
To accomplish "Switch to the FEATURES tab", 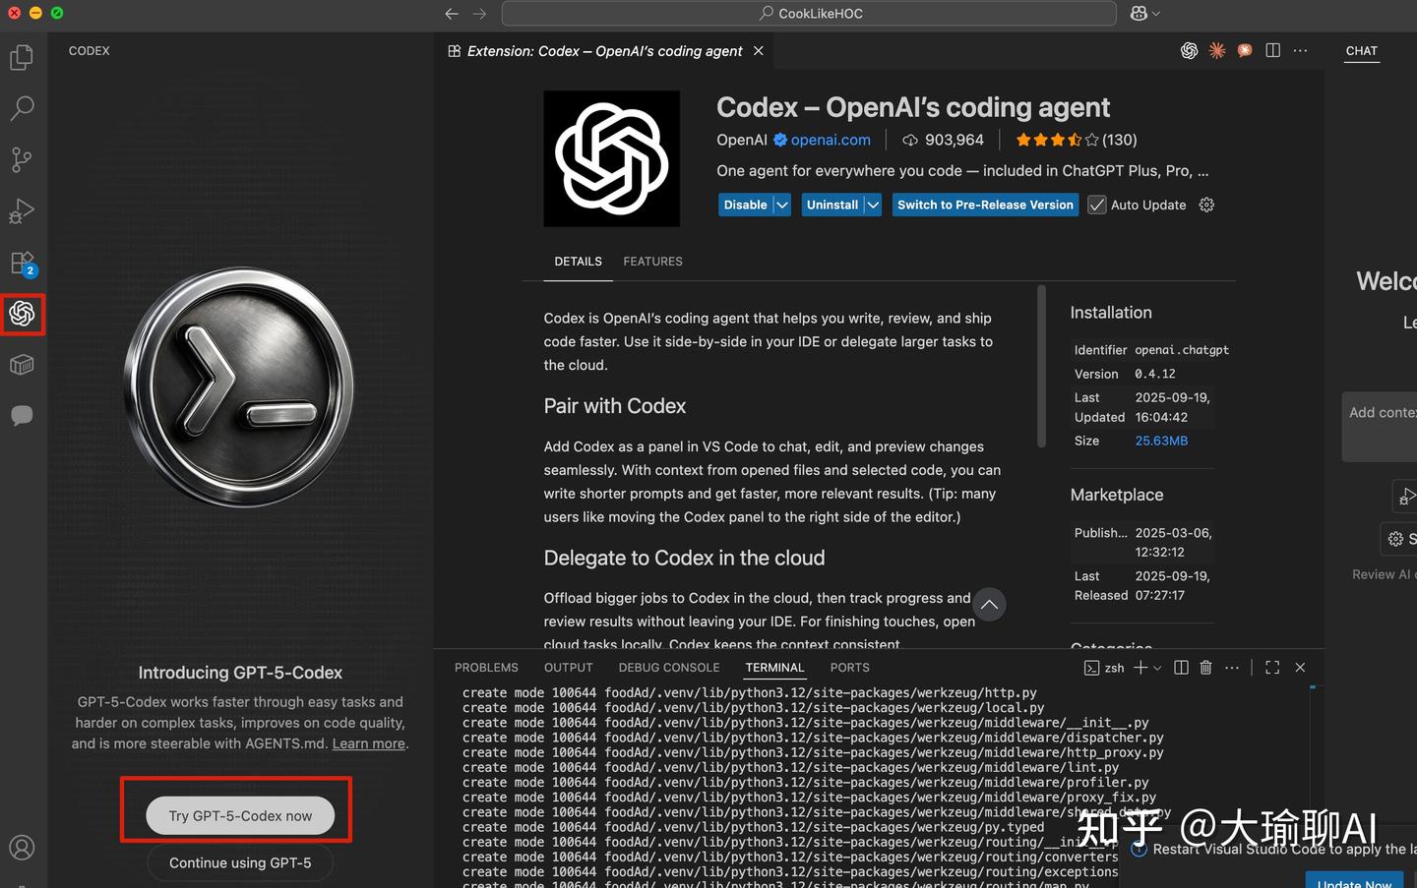I will pos(652,262).
